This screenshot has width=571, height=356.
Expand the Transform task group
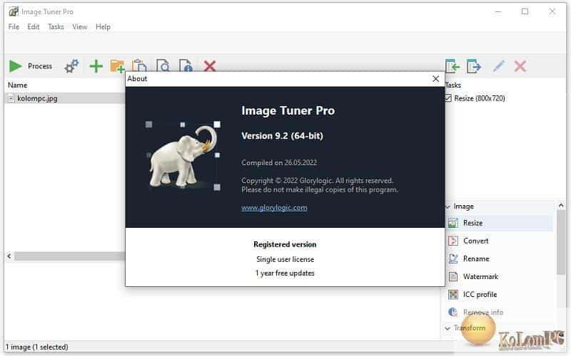pyautogui.click(x=448, y=328)
